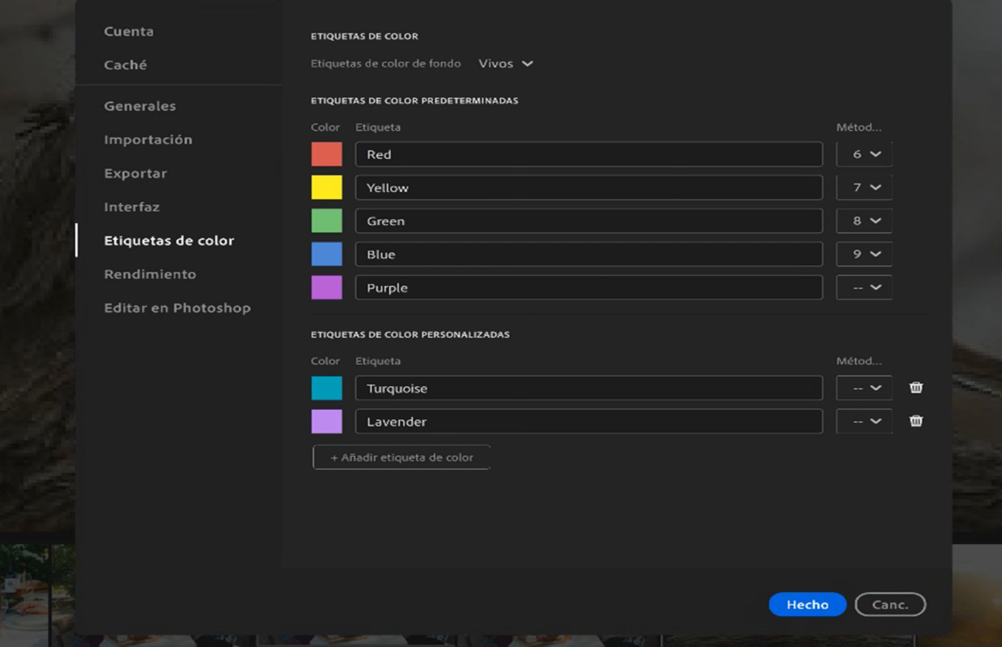Viewport: 1002px width, 647px height.
Task: Click the ETIQUETAS DE COLOR PREDETERMINADAS heading
Action: pyautogui.click(x=414, y=101)
